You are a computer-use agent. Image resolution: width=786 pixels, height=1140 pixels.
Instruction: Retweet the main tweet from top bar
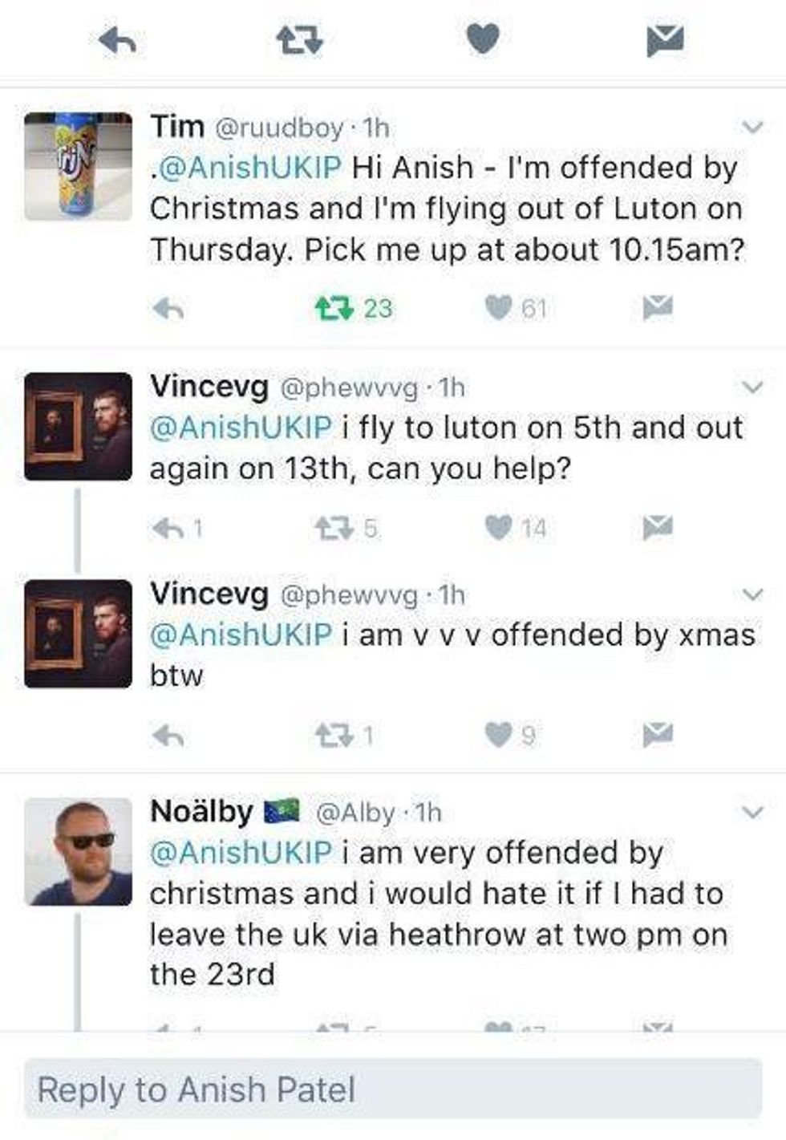pyautogui.click(x=298, y=39)
